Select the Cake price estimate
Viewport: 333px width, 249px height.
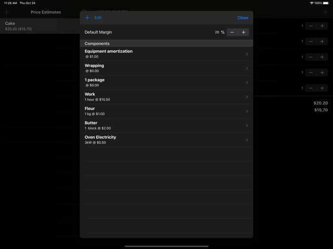click(x=40, y=26)
